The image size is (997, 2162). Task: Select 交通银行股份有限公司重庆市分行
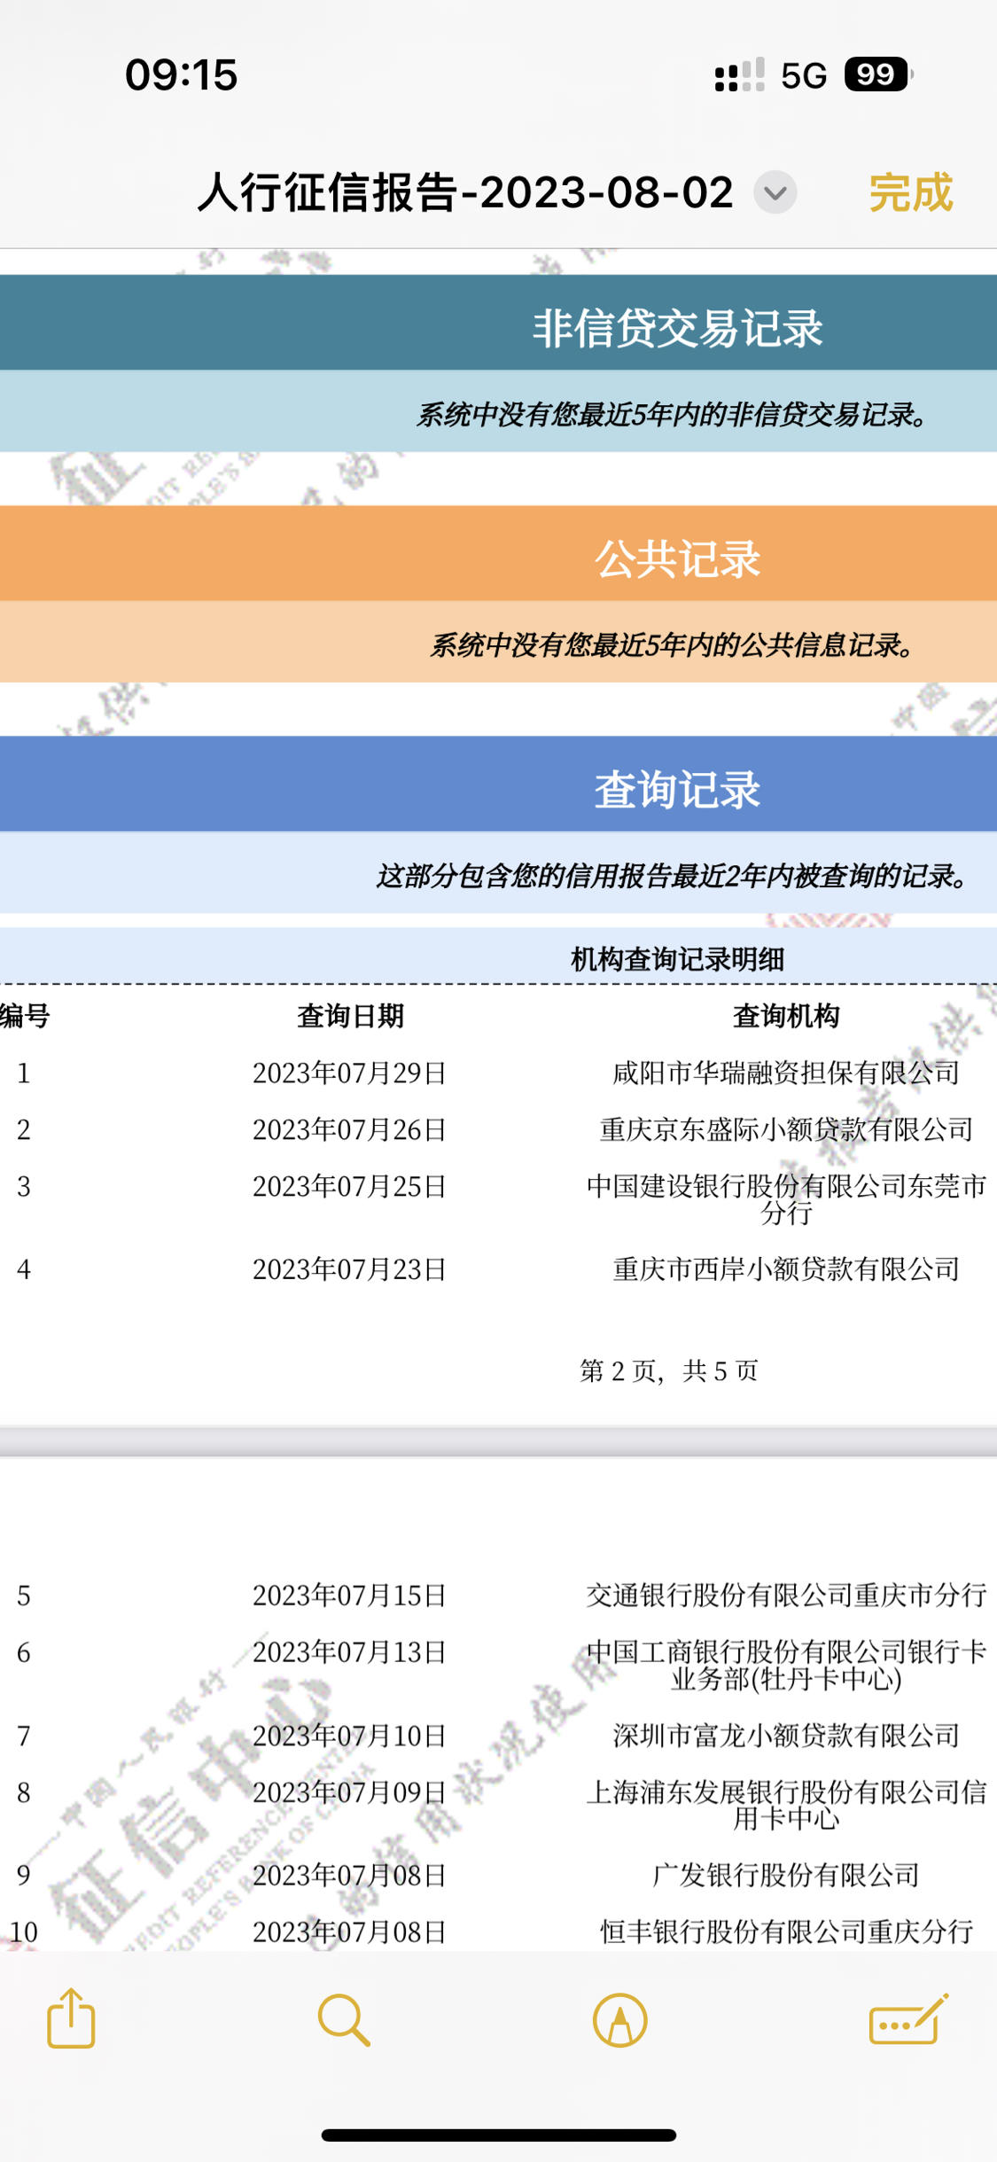[786, 1596]
